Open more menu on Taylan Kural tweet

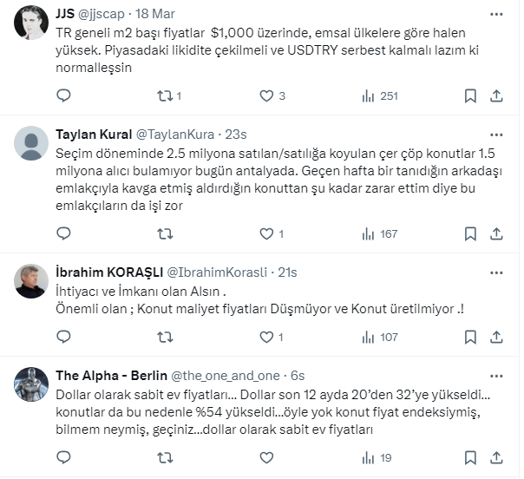[495, 135]
